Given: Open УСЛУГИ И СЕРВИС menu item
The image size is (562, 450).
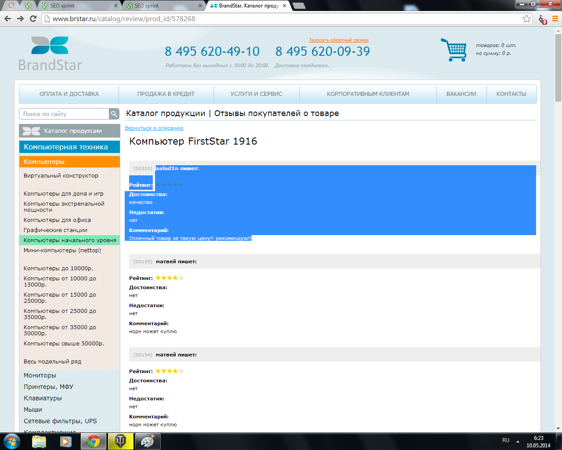Looking at the screenshot, I should tap(256, 94).
